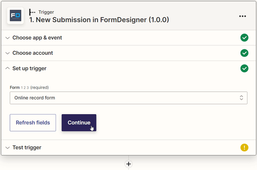Click the green checkmark beside Choose app & event
This screenshot has width=257, height=170.
[x=244, y=38]
